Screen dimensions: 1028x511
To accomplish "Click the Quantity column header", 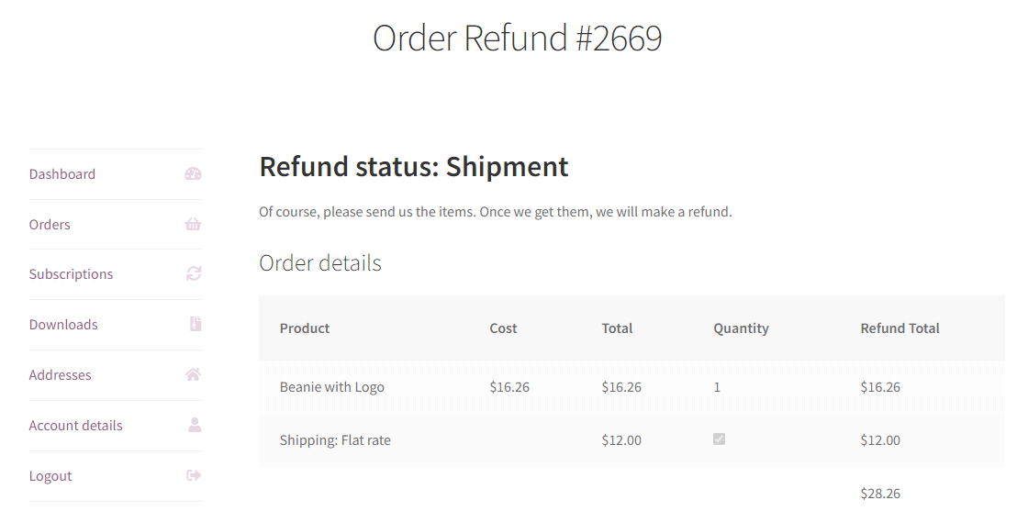I will 741,328.
